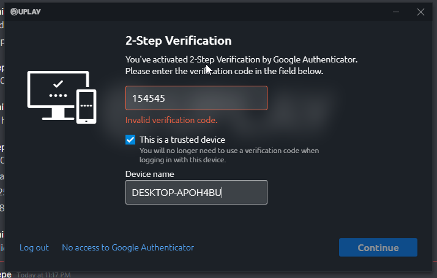437x278 pixels.
Task: Click the smartphone illustration icon
Action: (x=86, y=106)
